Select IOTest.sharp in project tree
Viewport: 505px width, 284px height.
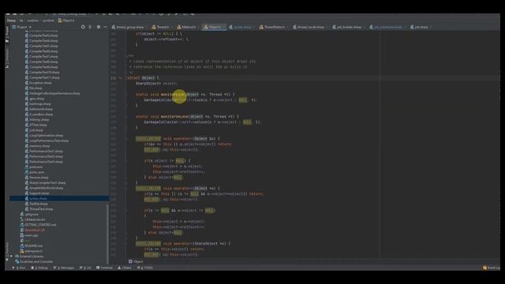(x=38, y=125)
